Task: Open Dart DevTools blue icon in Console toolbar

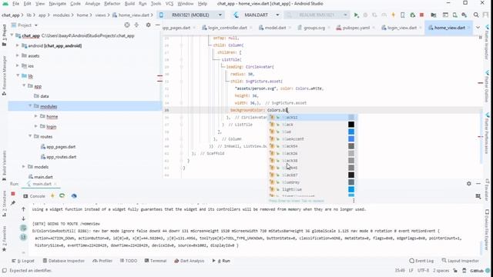Action: coord(74,196)
